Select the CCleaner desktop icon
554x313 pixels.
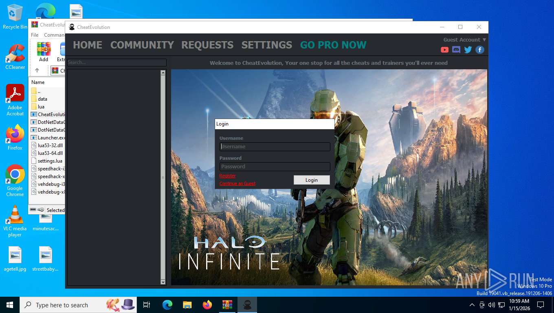pos(15,57)
